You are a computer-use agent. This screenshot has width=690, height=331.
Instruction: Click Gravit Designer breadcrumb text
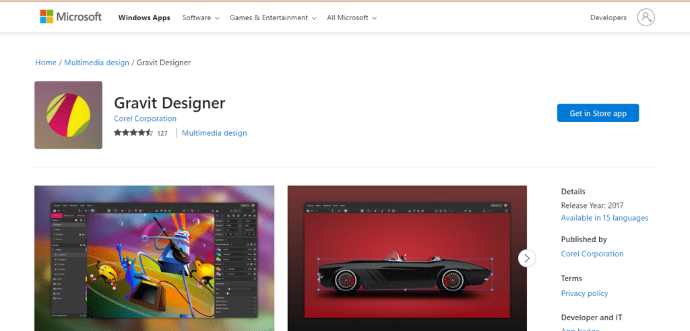[164, 63]
